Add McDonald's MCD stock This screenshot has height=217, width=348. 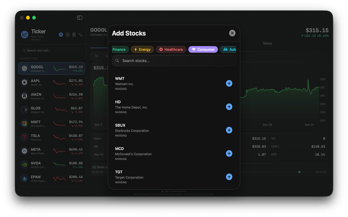(229, 153)
